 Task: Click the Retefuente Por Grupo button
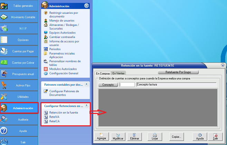coord(178,72)
